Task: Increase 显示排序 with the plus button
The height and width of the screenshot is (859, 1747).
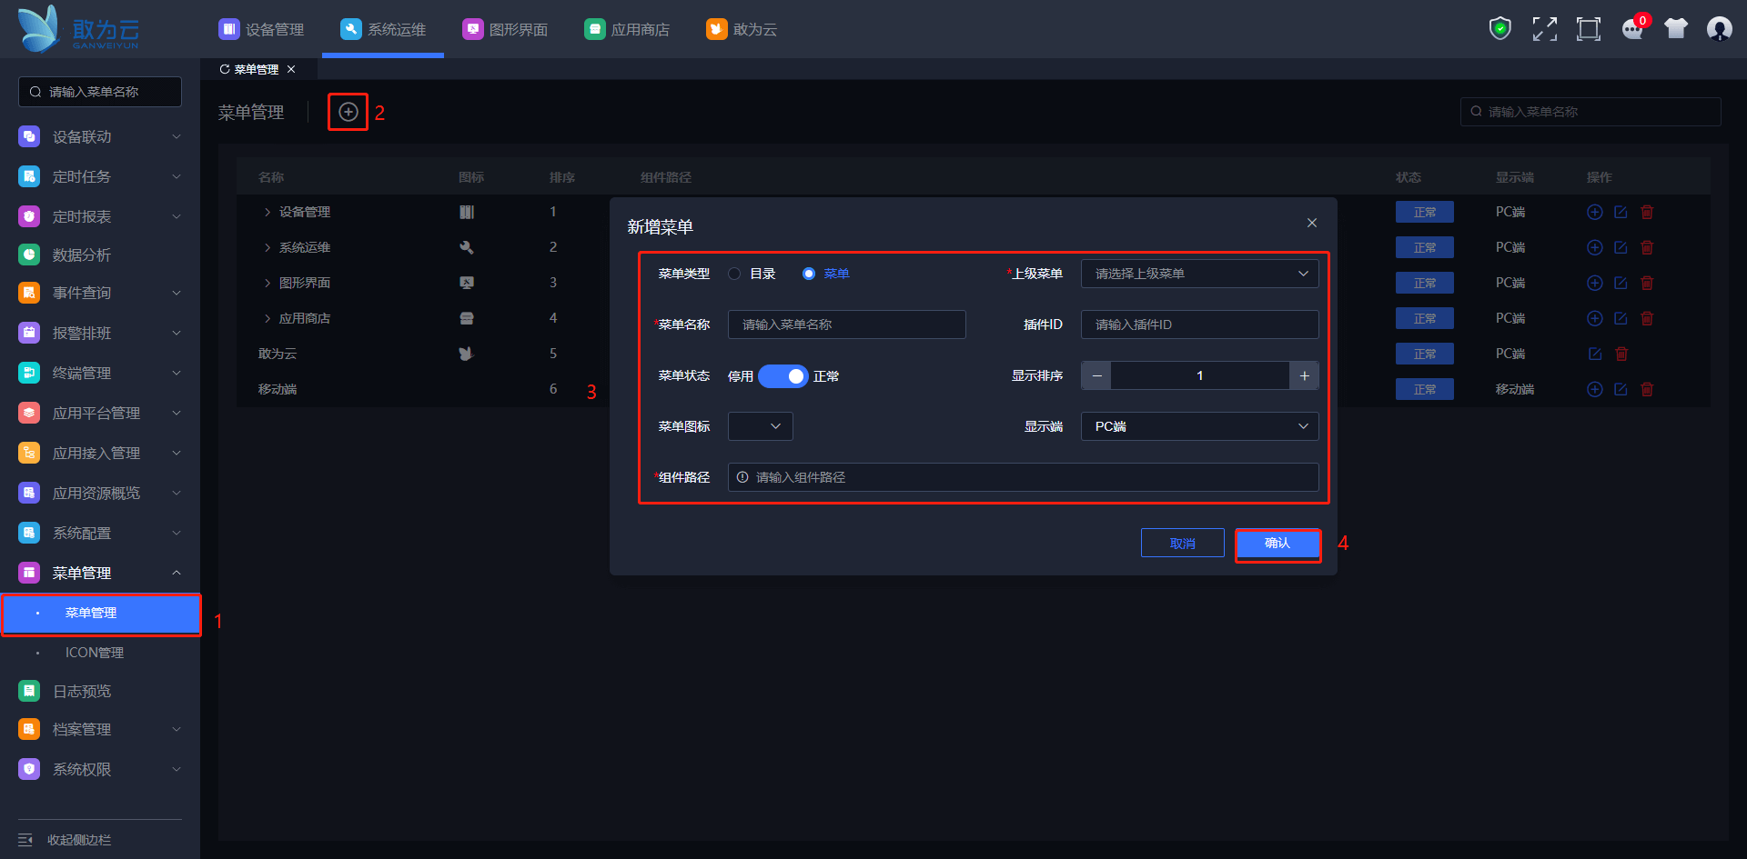Action: (x=1304, y=375)
